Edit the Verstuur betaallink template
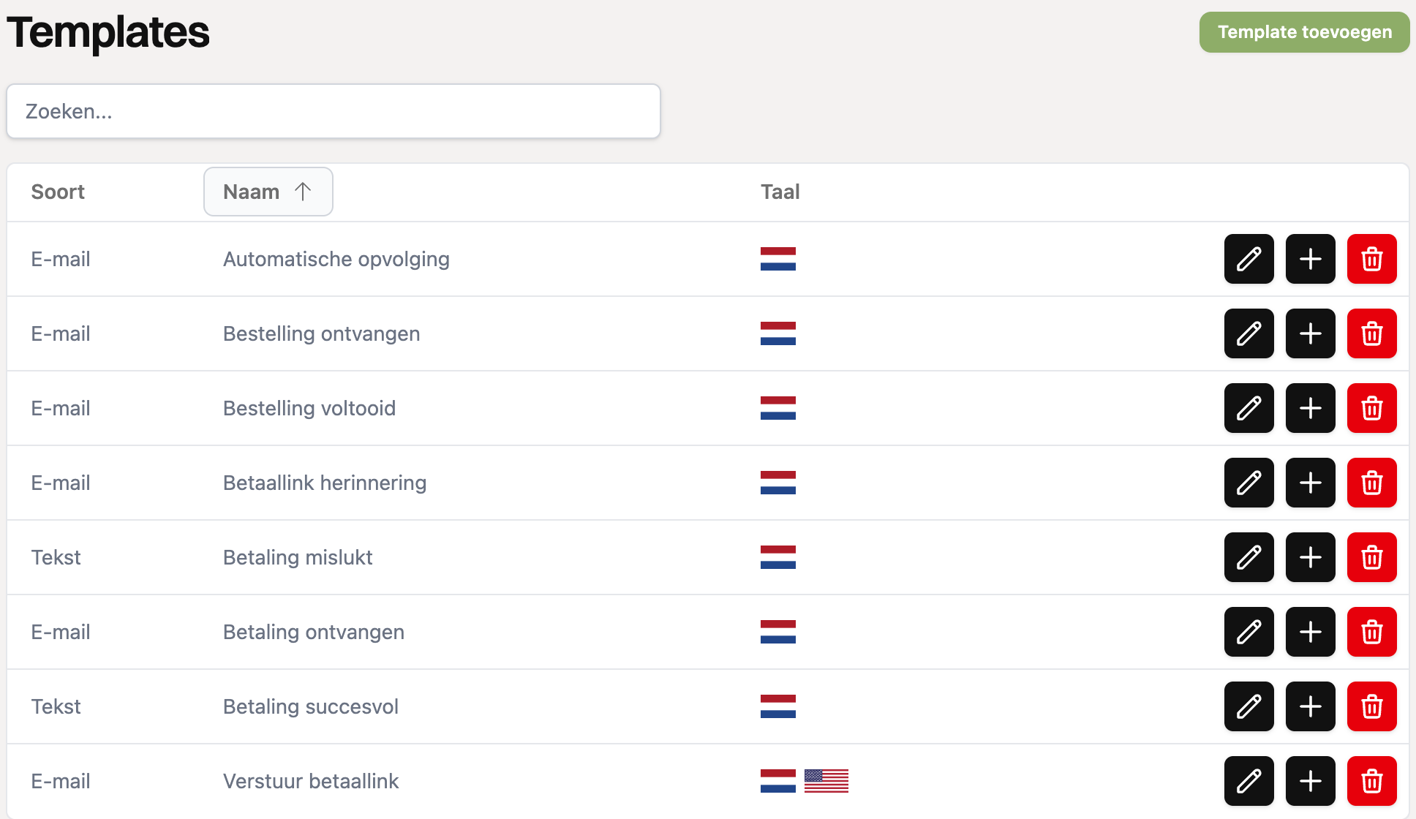 tap(1249, 781)
